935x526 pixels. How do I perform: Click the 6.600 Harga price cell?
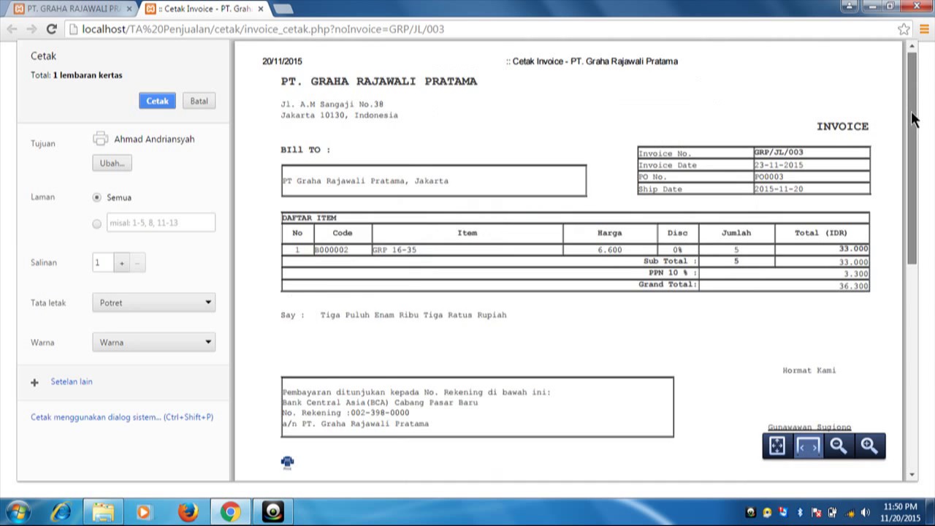610,250
